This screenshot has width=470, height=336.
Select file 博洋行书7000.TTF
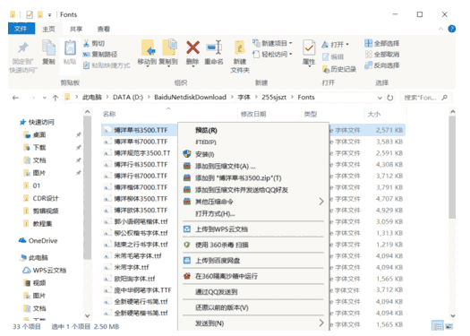point(141,176)
